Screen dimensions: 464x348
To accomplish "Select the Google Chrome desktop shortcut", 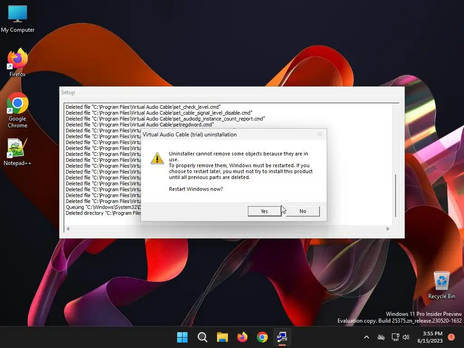I will point(18,111).
